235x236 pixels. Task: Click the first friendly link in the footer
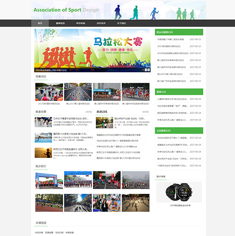(x=39, y=232)
